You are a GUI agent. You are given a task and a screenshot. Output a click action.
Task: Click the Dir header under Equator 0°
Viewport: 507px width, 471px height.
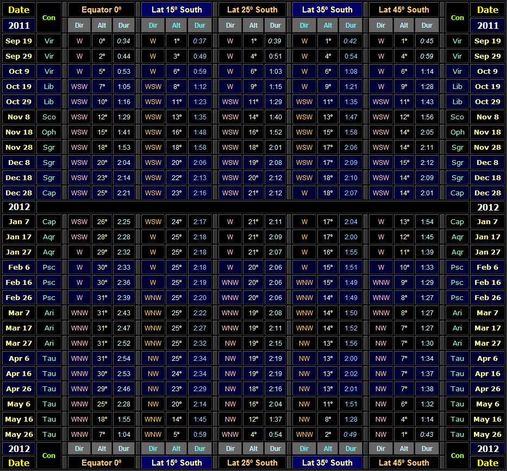(79, 25)
